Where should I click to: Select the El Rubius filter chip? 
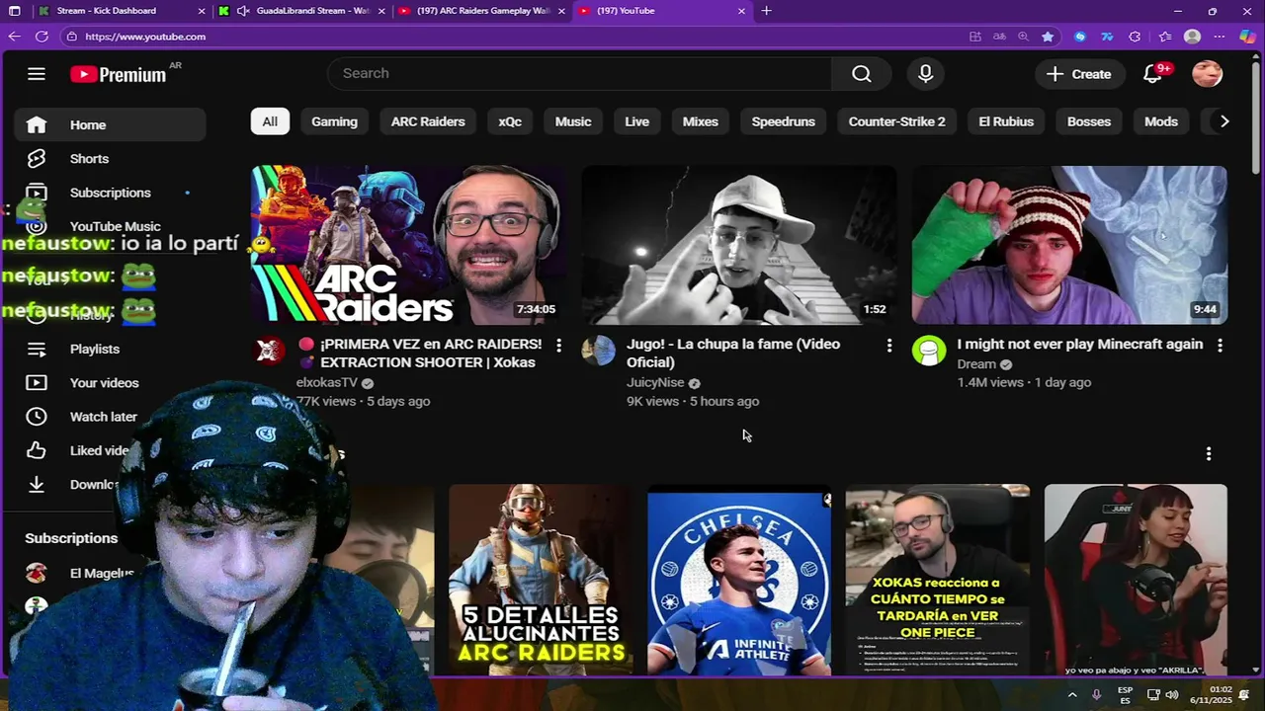(x=1006, y=121)
